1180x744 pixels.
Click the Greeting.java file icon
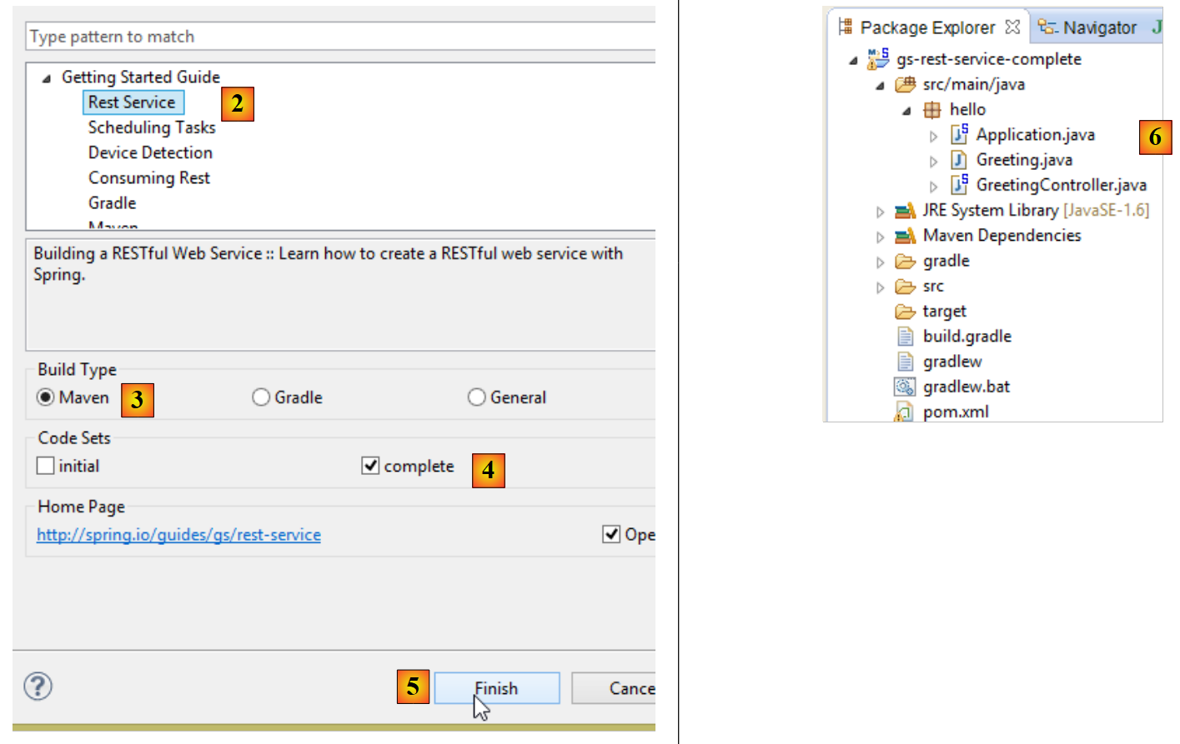pyautogui.click(x=959, y=160)
